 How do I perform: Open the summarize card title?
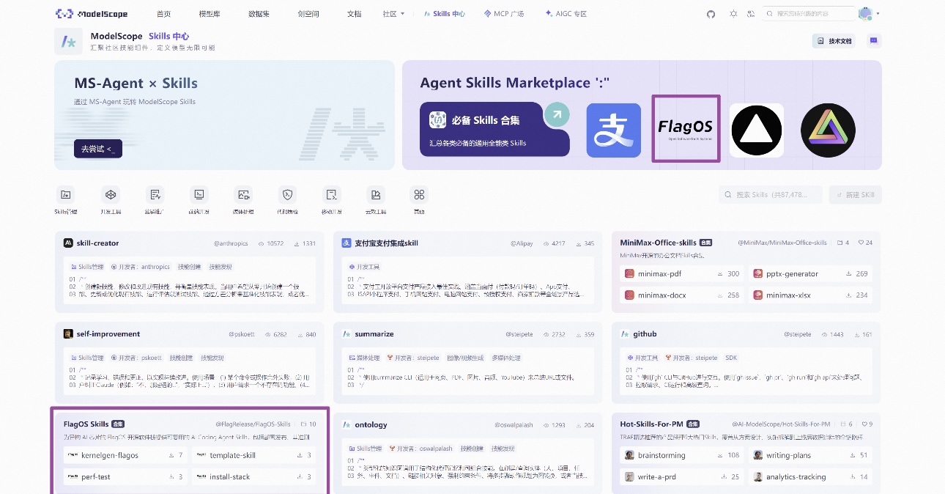374,334
